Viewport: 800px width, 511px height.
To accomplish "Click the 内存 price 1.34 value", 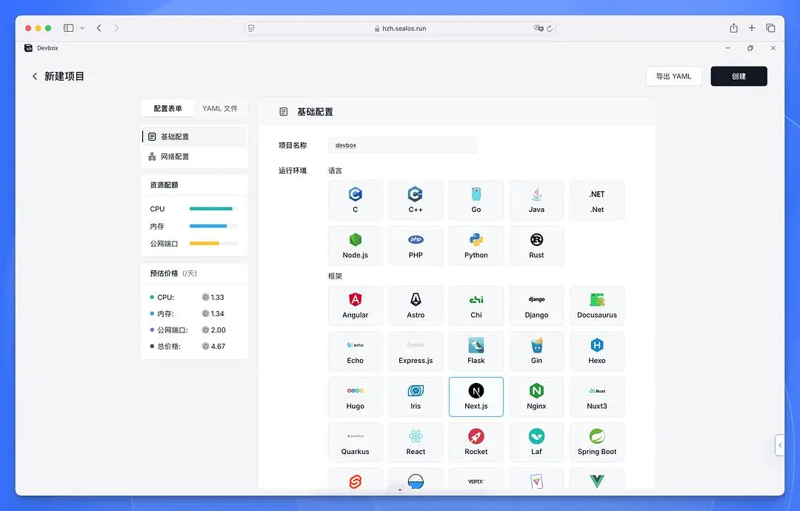I will tap(217, 314).
